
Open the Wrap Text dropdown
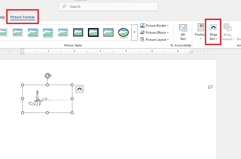tap(213, 32)
